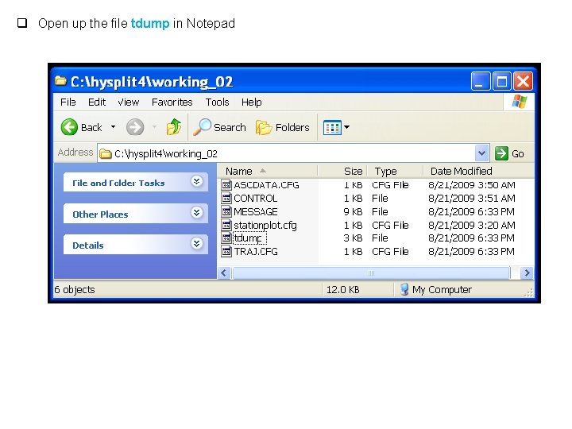Tick the checklist box before Open up
This screenshot has width=572, height=429.
point(22,23)
